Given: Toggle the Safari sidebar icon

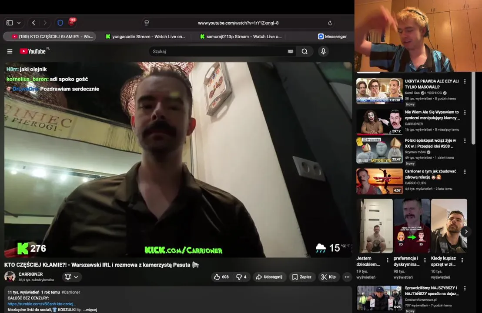Looking at the screenshot, I should pos(10,23).
